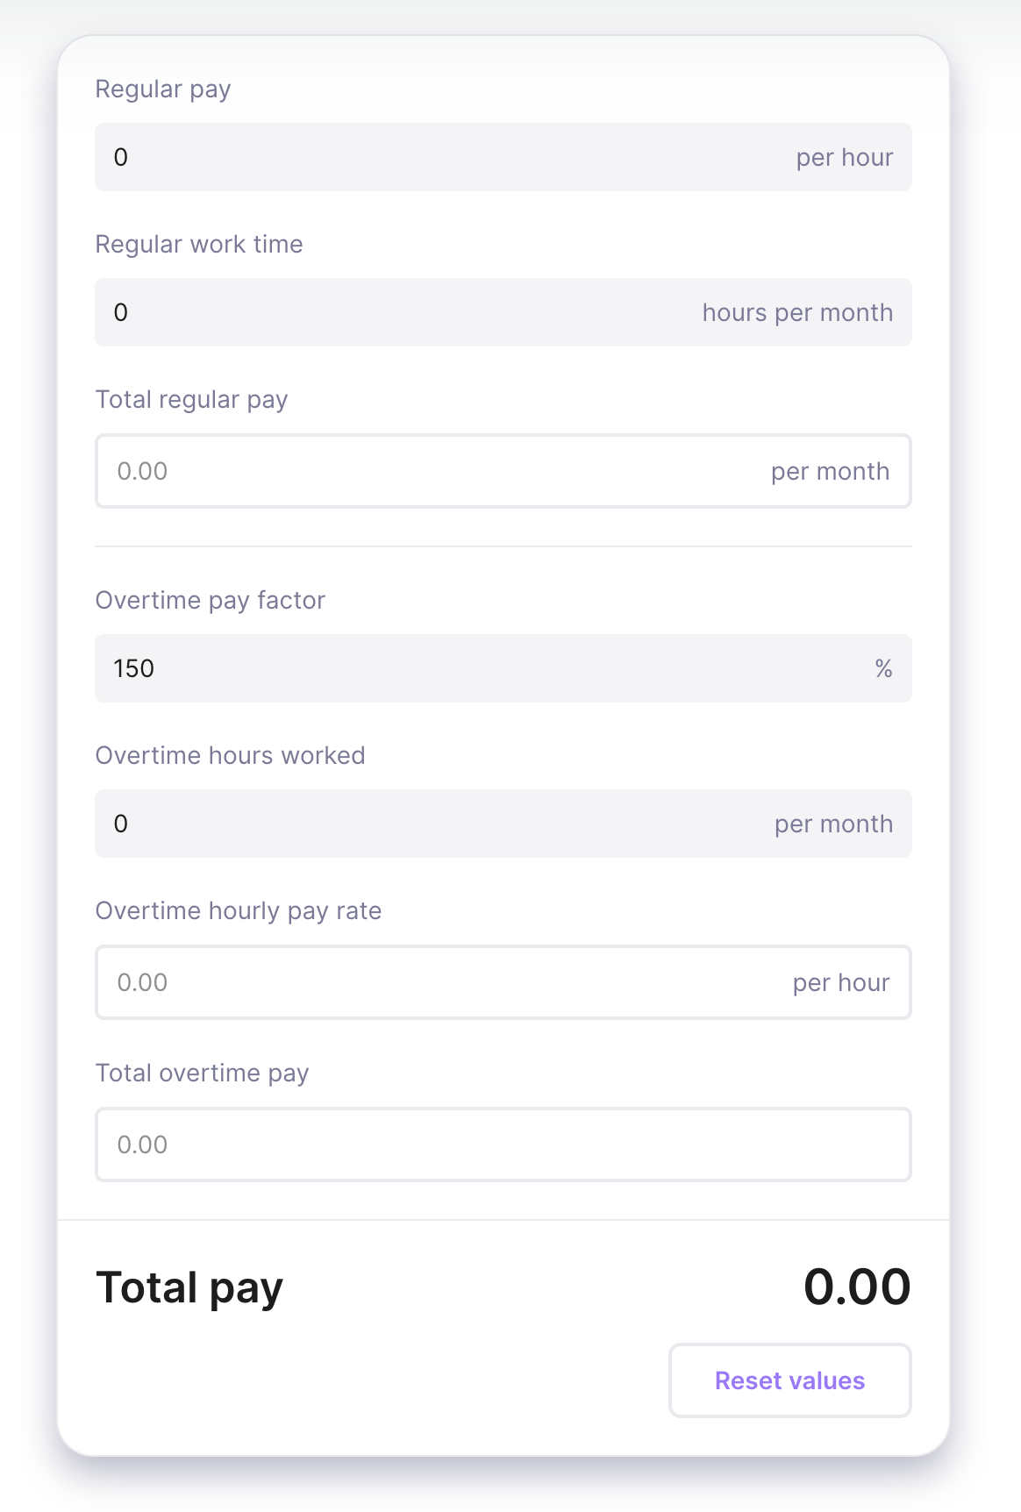Click 'per hour' unit in Regular pay
This screenshot has height=1512, width=1021.
pyautogui.click(x=845, y=158)
